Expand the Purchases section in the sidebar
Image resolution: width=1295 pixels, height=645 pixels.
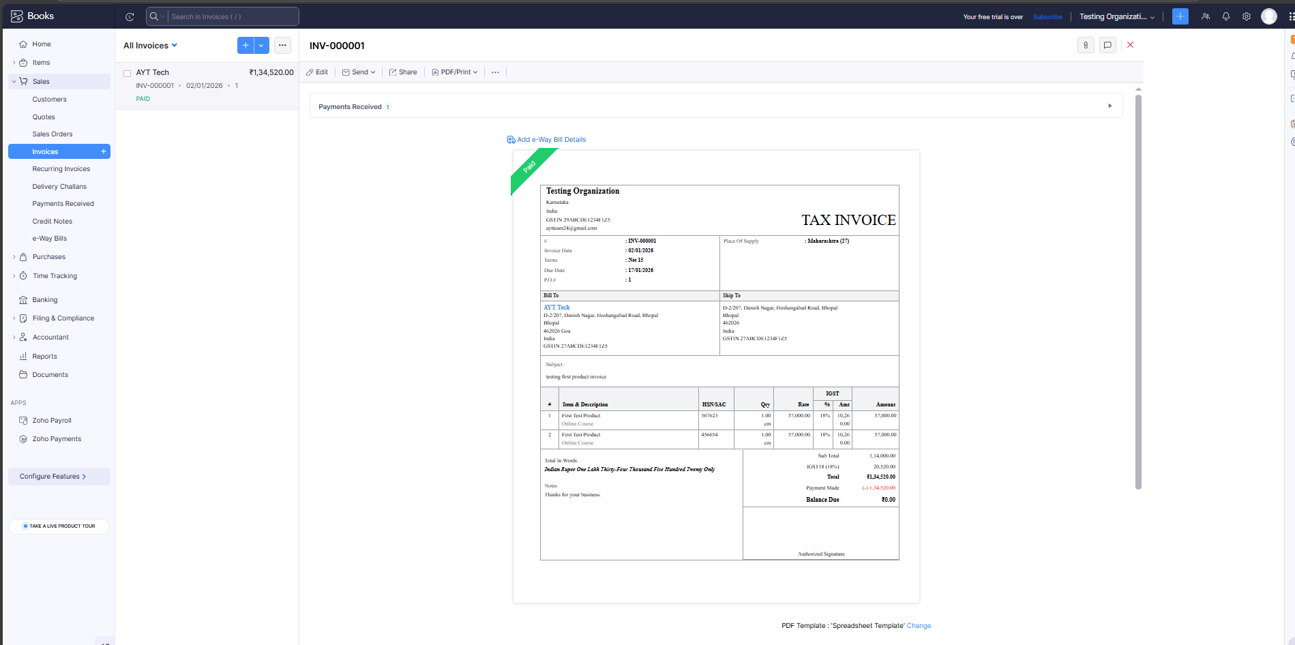[x=48, y=256]
